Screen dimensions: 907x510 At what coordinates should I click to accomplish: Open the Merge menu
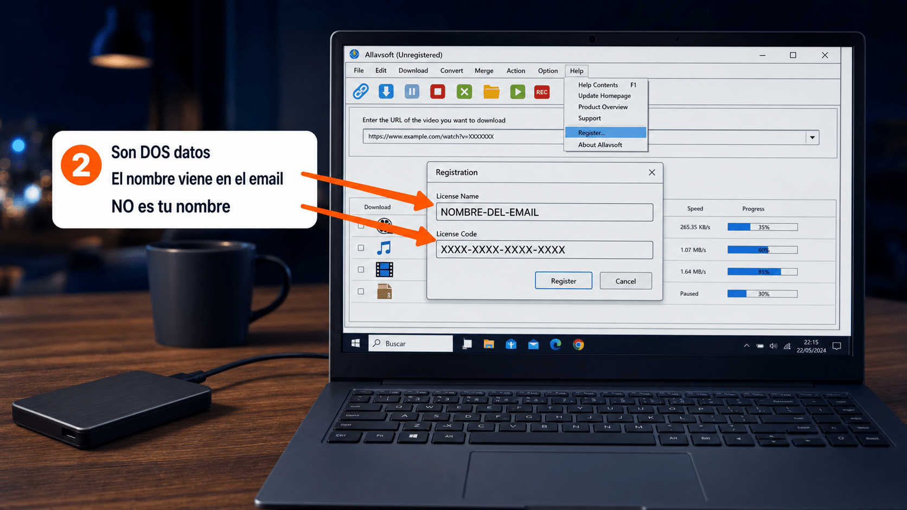[x=484, y=70]
